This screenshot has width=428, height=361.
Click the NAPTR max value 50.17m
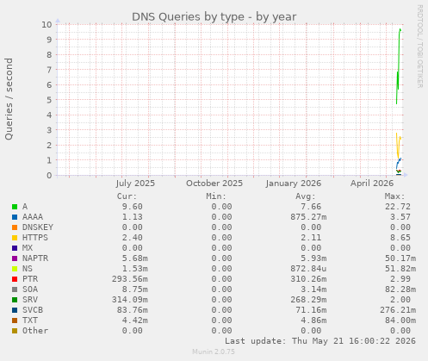(x=400, y=258)
